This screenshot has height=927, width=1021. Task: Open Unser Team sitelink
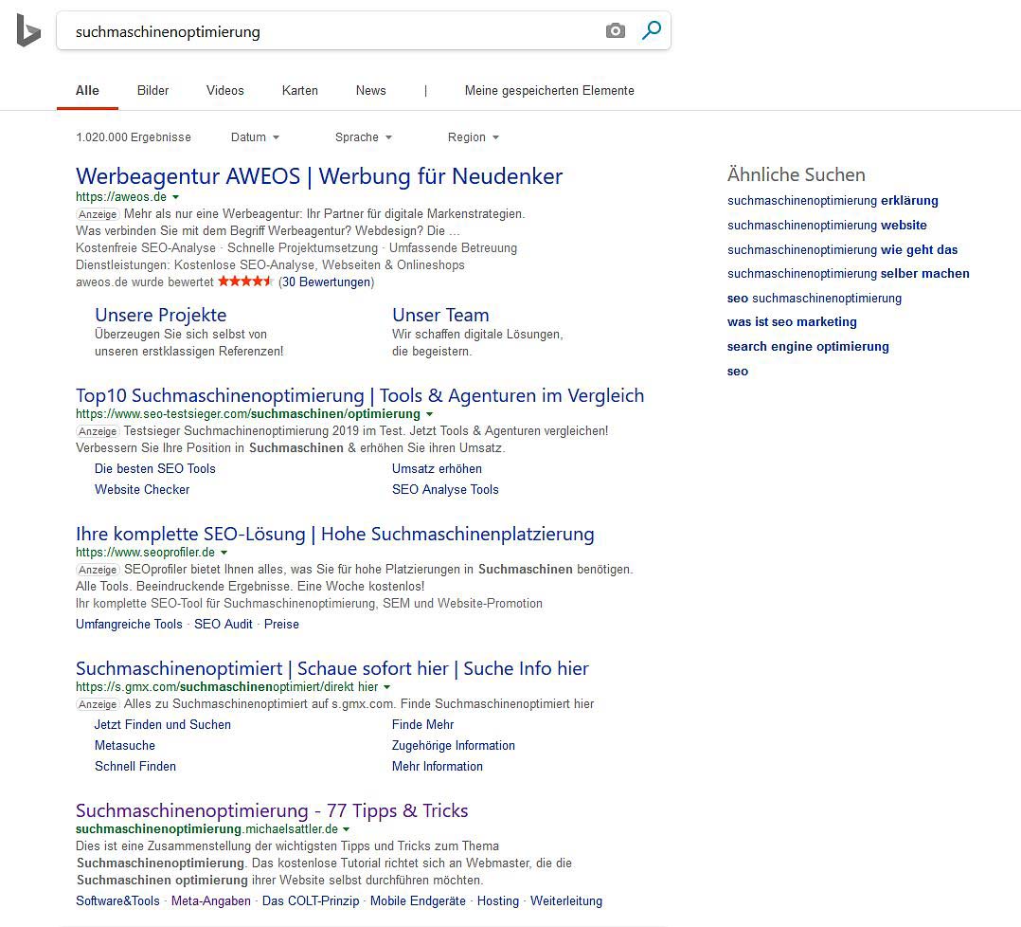click(x=440, y=315)
